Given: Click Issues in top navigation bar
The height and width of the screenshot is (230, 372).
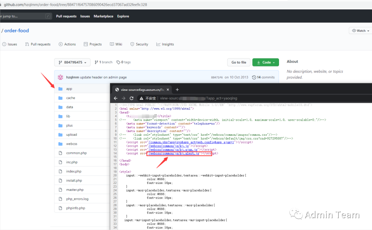Looking at the screenshot, I should click(x=85, y=16).
